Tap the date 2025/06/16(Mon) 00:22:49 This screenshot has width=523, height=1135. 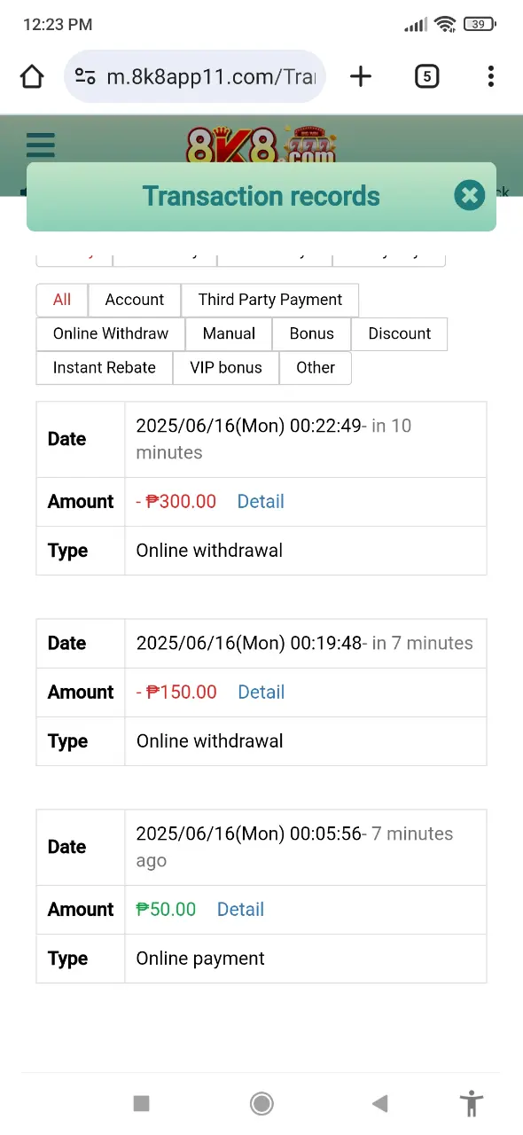248,426
